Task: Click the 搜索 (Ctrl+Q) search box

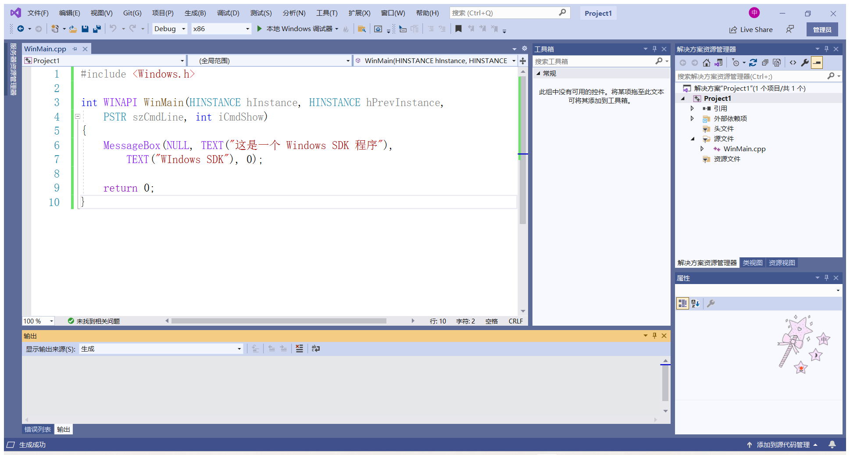Action: tap(510, 13)
